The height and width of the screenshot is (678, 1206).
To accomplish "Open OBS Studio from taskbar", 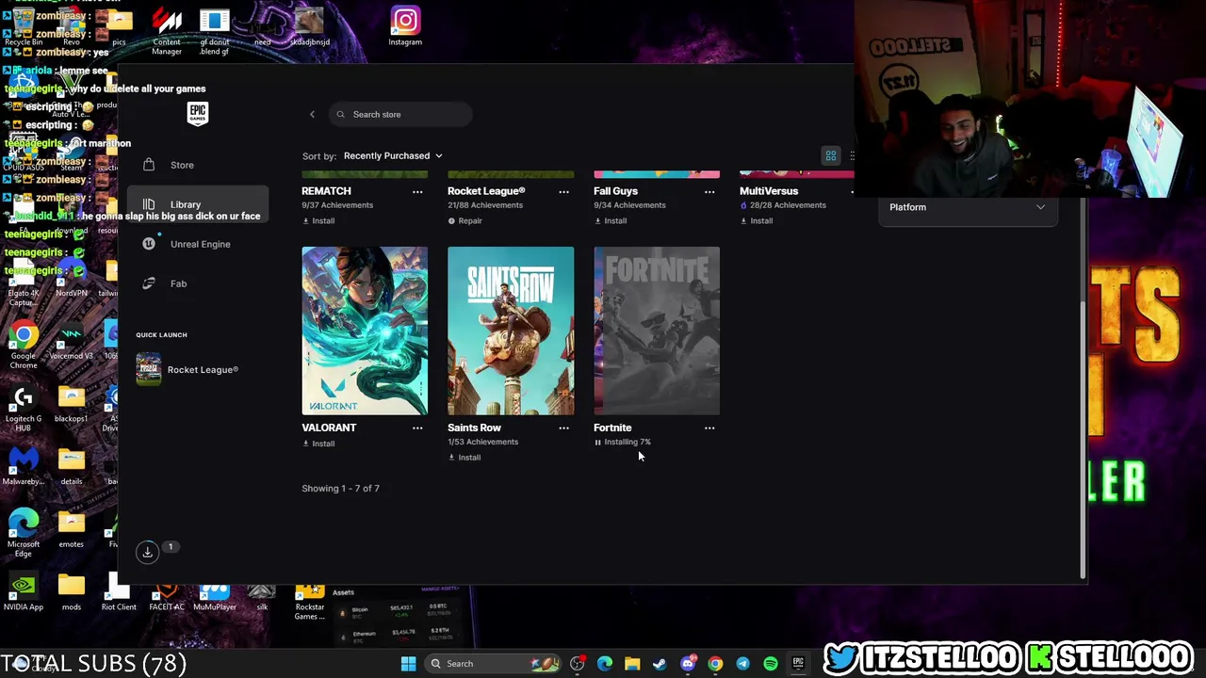I will (578, 664).
